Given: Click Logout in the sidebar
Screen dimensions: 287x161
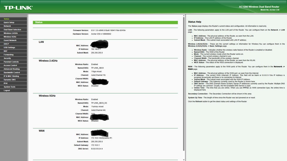Looking at the screenshot, I should coord(13,90).
